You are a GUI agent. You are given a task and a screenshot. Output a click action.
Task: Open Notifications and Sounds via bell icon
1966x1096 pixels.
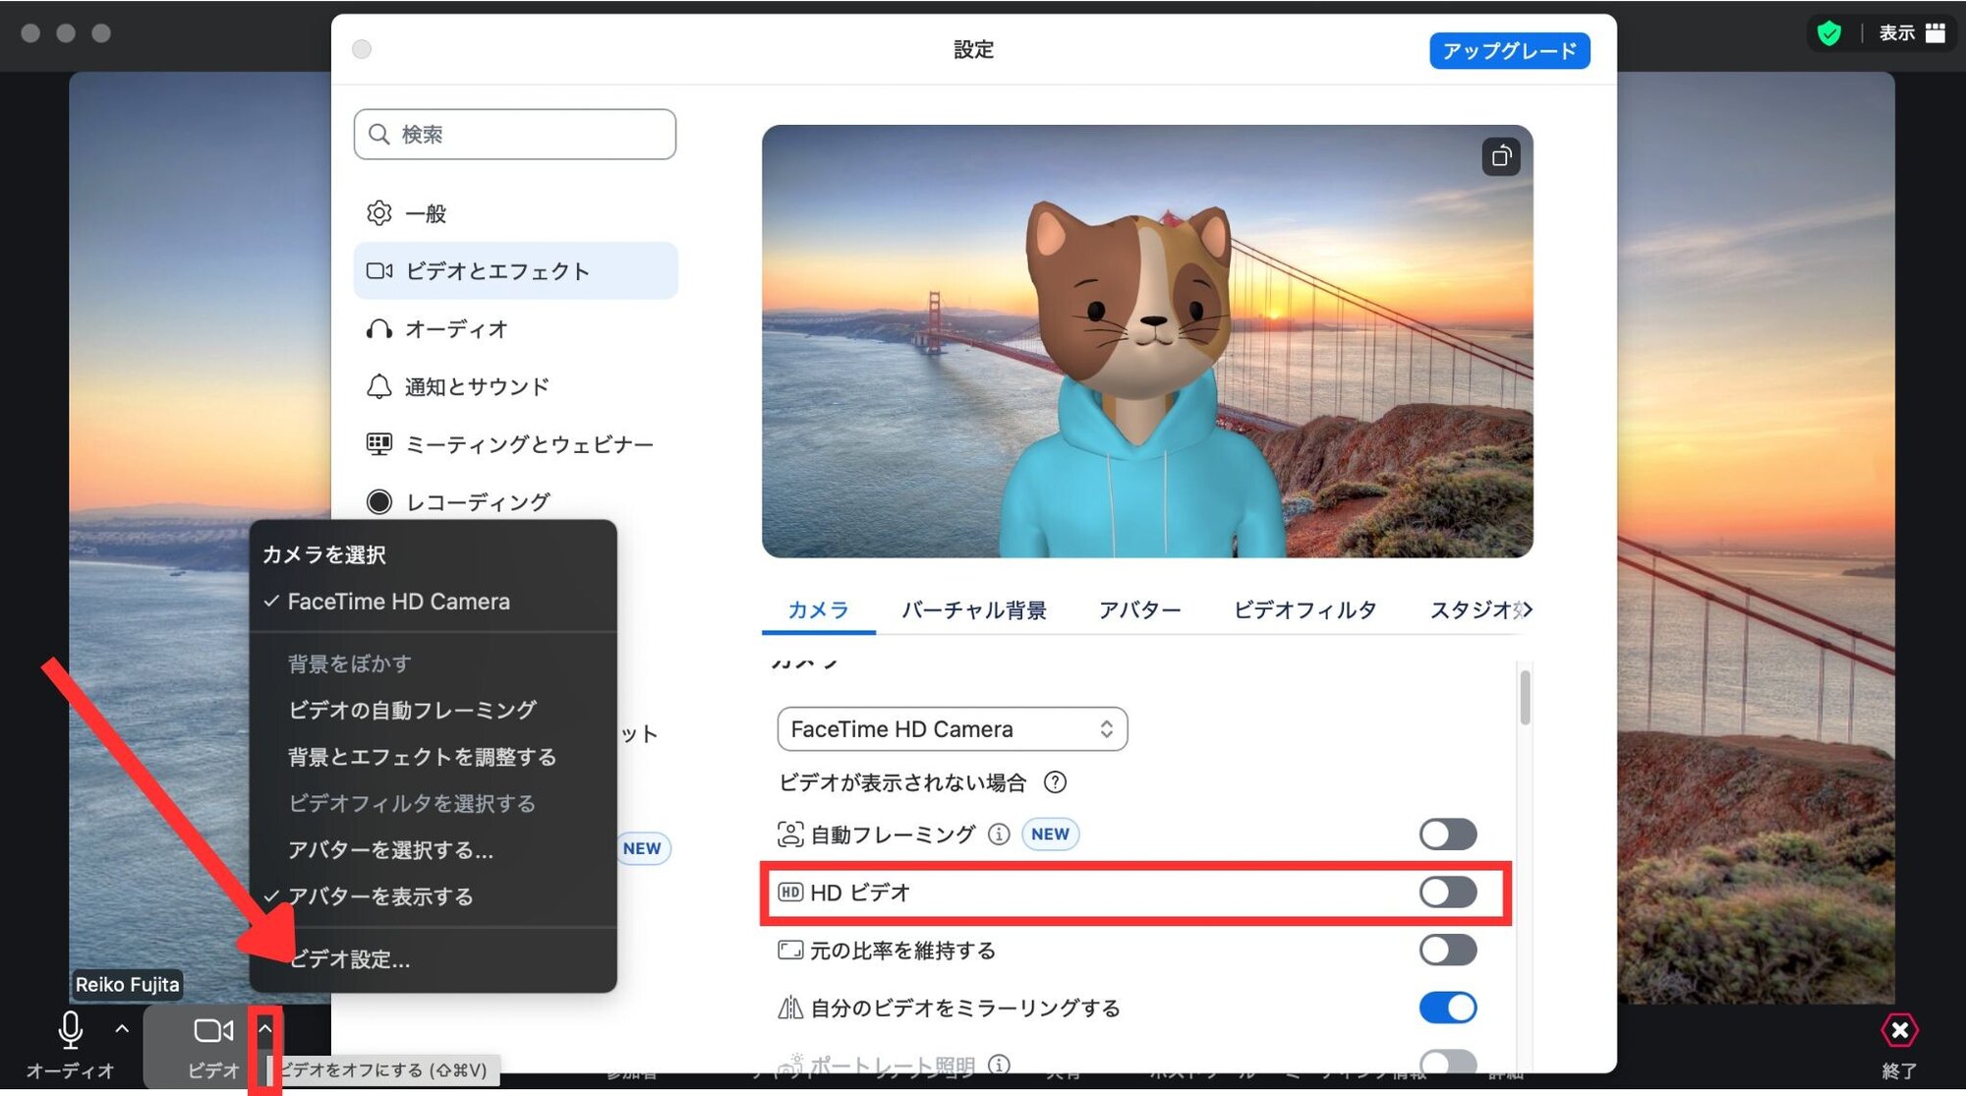point(475,386)
